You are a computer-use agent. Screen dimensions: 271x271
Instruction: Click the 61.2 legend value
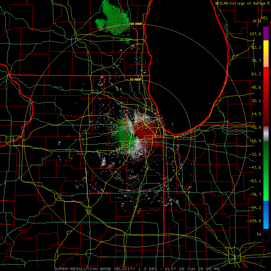click(256, 74)
